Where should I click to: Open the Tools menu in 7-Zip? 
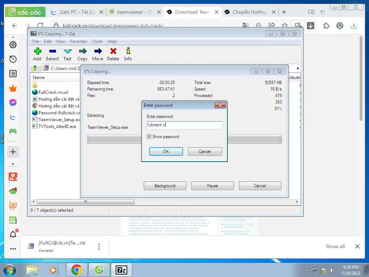point(97,41)
